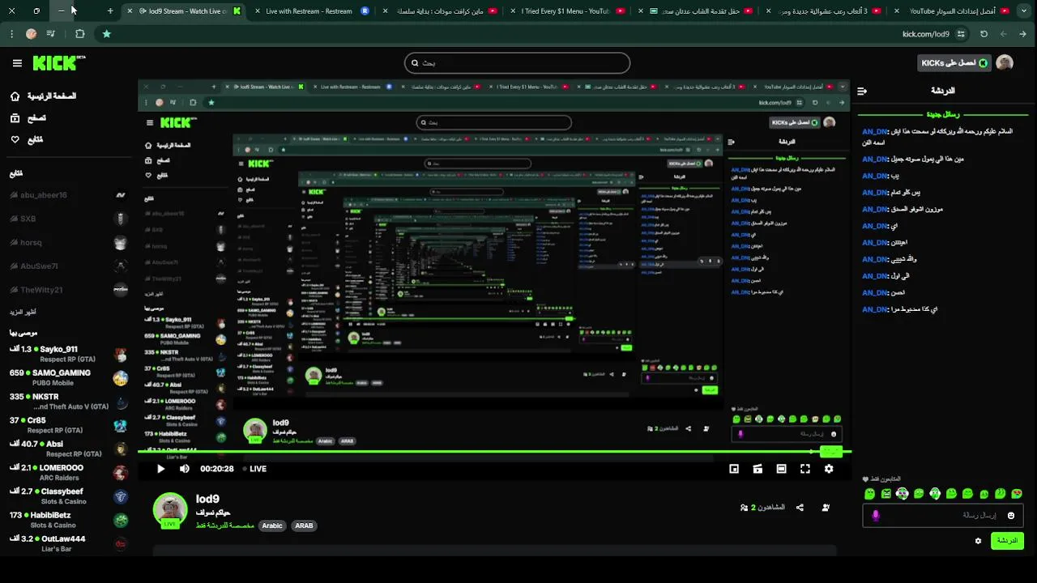Click the lod9 streamer avatar
This screenshot has height=583, width=1037.
click(170, 509)
